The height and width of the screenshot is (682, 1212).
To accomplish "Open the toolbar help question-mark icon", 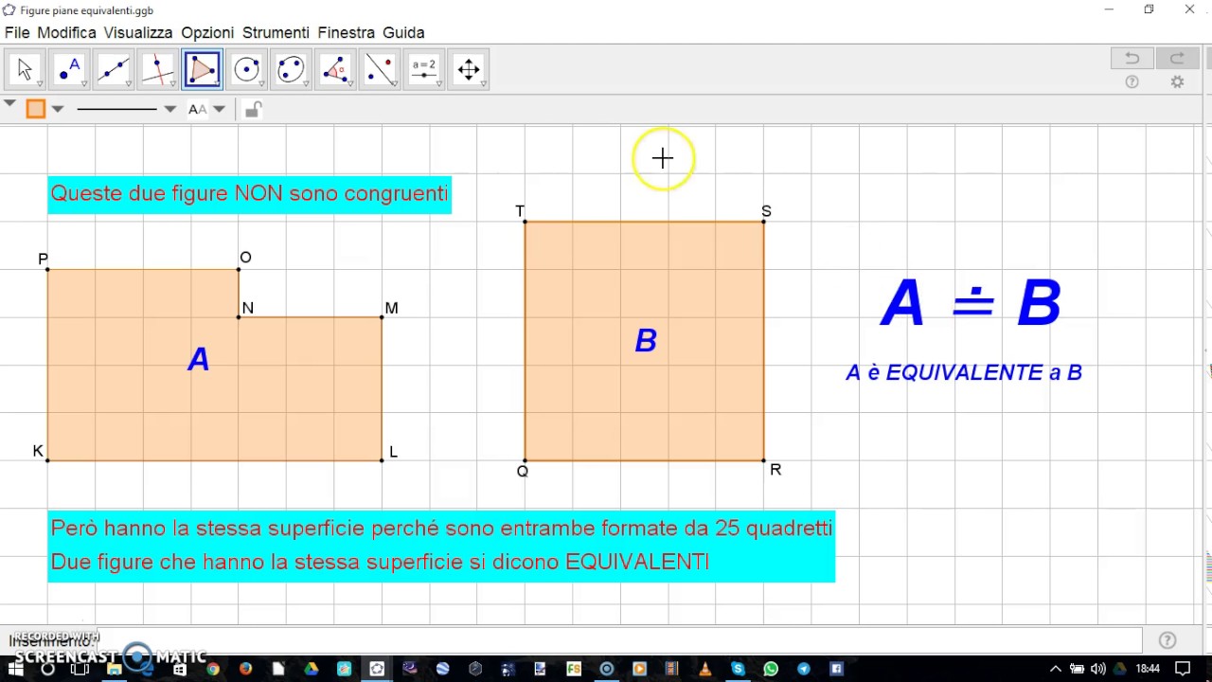I will click(1132, 82).
